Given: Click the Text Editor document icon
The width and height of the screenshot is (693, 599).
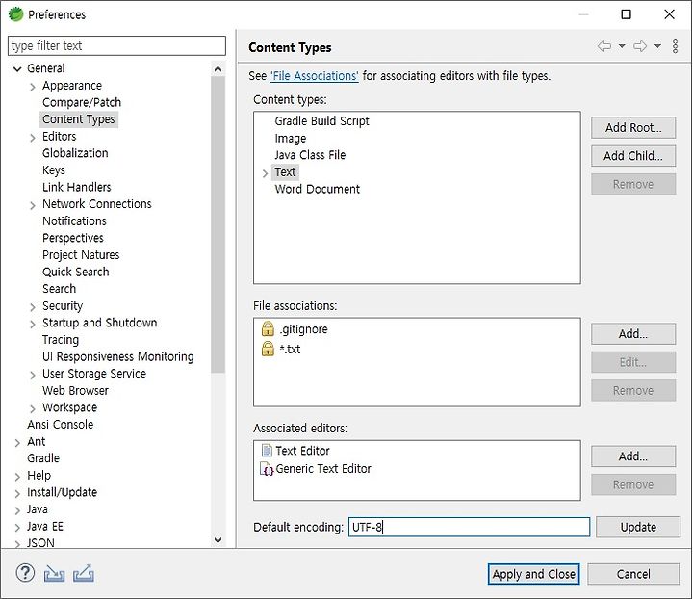Looking at the screenshot, I should (x=267, y=450).
